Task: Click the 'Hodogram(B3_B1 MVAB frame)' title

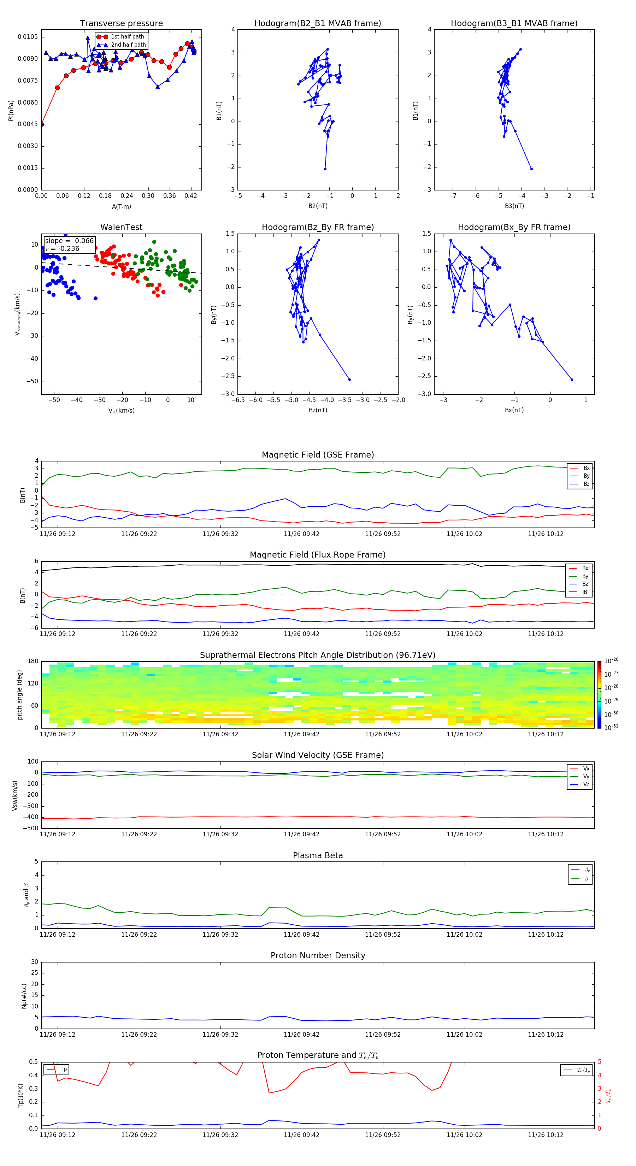Action: [x=514, y=23]
